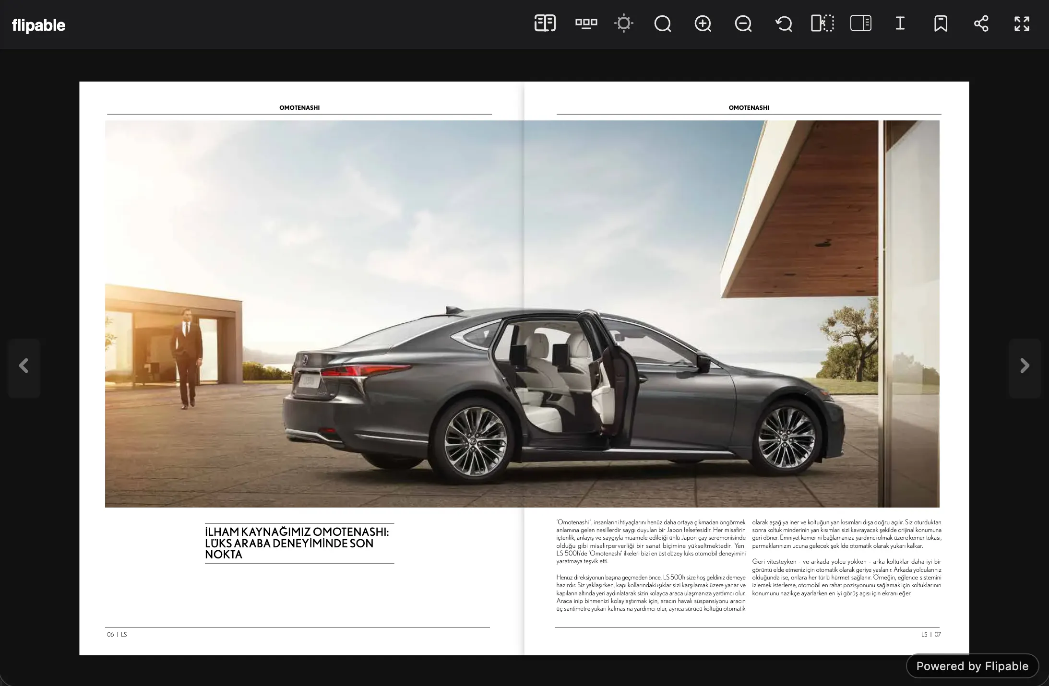The image size is (1049, 686).
Task: Open the table of contents book icon
Action: point(545,24)
